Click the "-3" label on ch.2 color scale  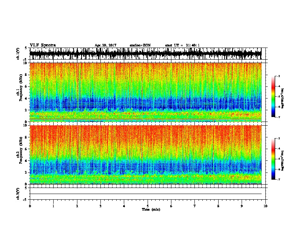pyautogui.click(x=278, y=139)
